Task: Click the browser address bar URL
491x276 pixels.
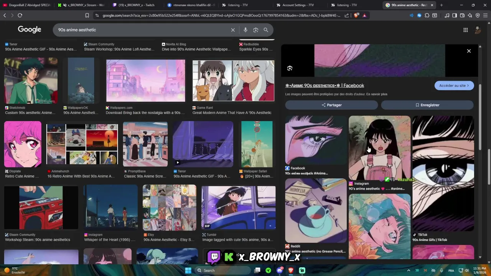Action: click(222, 15)
